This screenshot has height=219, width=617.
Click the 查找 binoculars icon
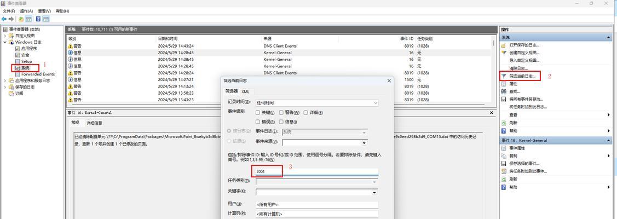[x=504, y=91]
